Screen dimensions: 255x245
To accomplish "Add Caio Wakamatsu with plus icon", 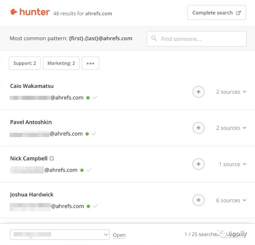I will tap(198, 92).
